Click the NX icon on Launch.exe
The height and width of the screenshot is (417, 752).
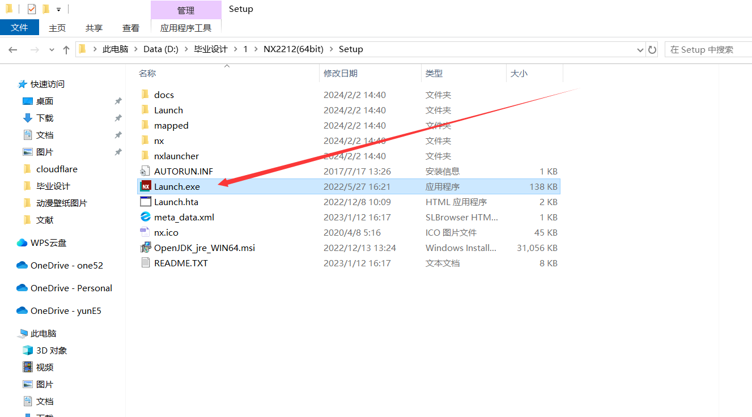[146, 186]
